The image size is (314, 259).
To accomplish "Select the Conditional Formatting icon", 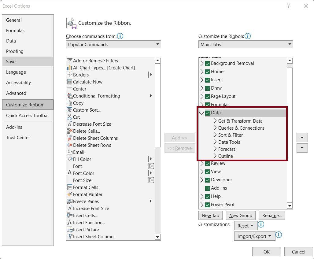I will tap(69, 96).
